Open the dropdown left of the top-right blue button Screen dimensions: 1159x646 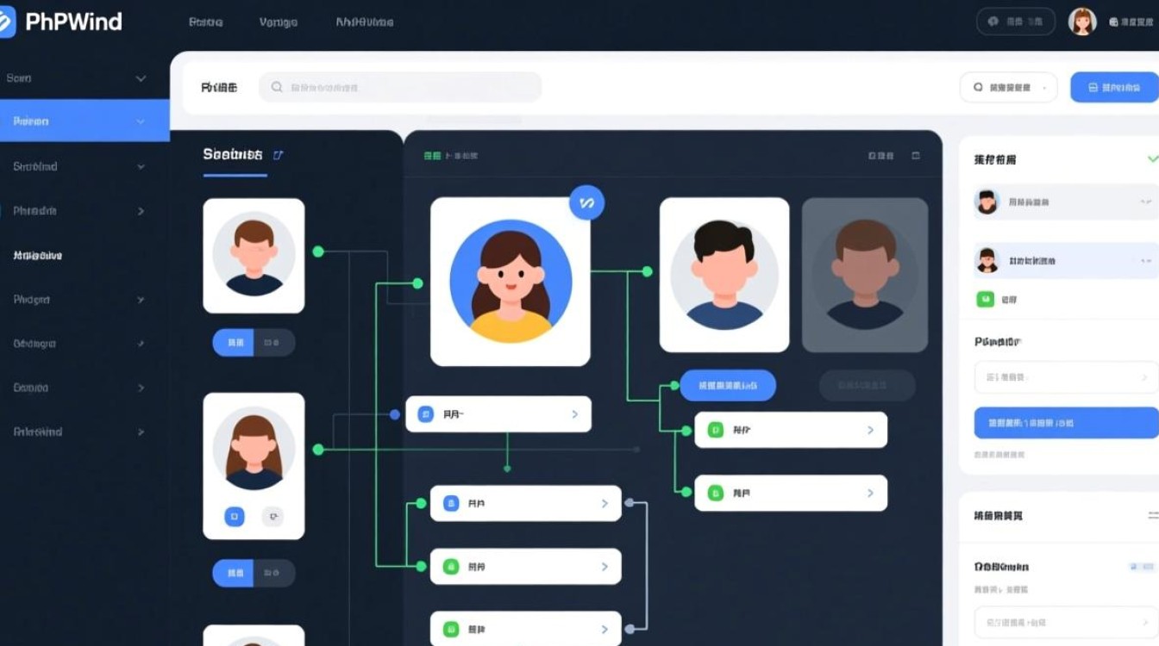pos(1008,87)
